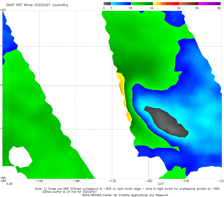
Task: Click the green 18-34 colorbar segment
Action: pyautogui.click(x=142, y=4)
